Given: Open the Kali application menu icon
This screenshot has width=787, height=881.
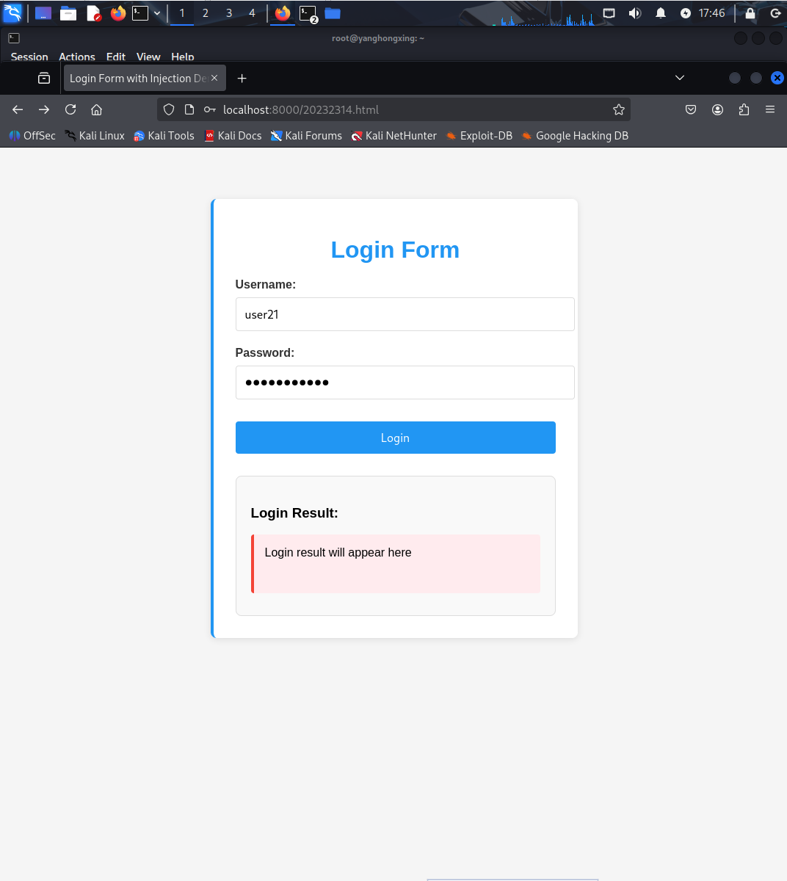Looking at the screenshot, I should point(12,12).
